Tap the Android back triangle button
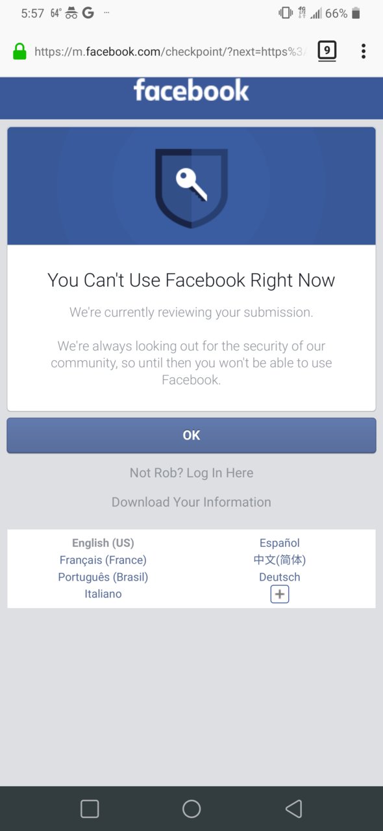The width and height of the screenshot is (383, 831). [294, 808]
